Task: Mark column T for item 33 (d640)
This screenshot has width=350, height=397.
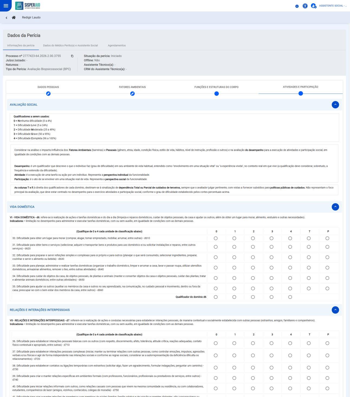Action: click(x=309, y=268)
